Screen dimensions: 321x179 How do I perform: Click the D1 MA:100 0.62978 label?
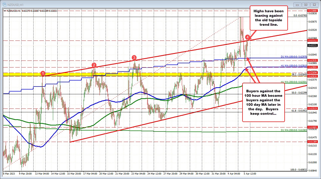(x=294, y=56)
